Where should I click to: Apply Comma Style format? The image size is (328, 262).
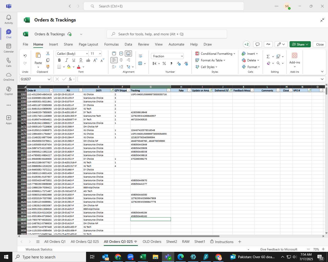click(x=171, y=63)
